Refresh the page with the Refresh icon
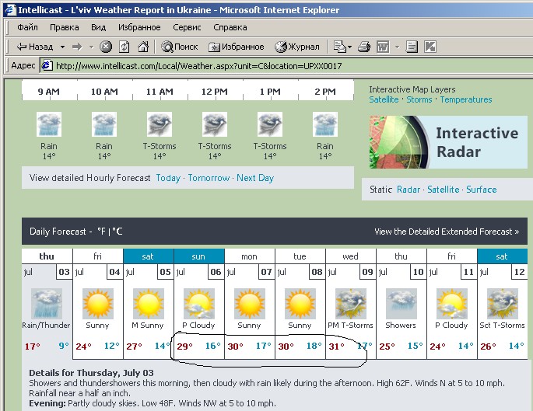 [x=124, y=47]
